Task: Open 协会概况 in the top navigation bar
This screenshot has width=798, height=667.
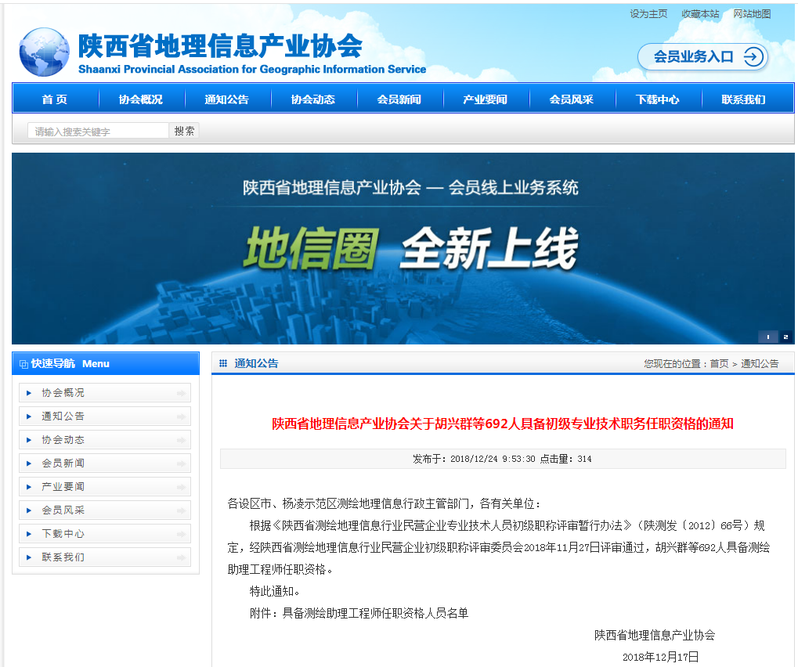Action: 141,99
